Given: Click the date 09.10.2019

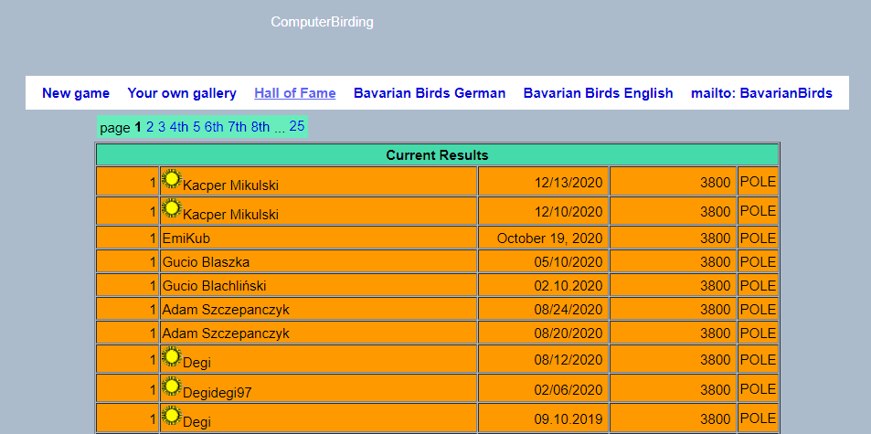Looking at the screenshot, I should click(568, 419).
